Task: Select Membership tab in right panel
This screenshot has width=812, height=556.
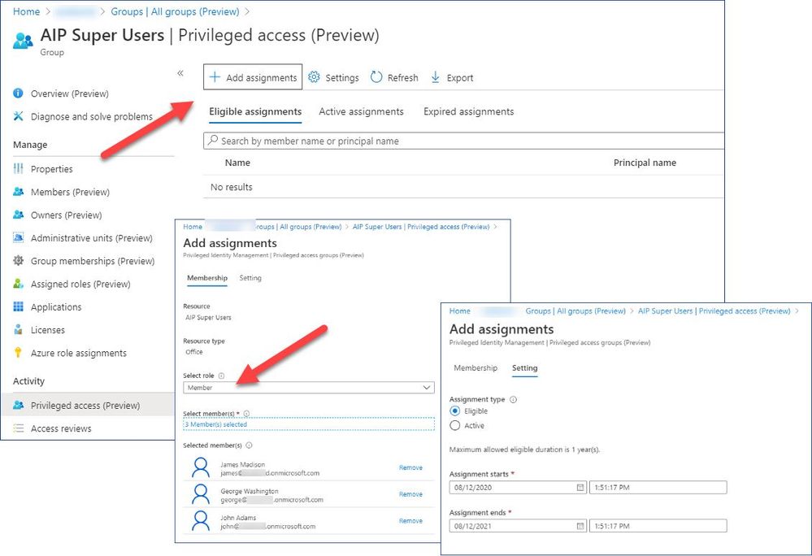Action: point(475,368)
